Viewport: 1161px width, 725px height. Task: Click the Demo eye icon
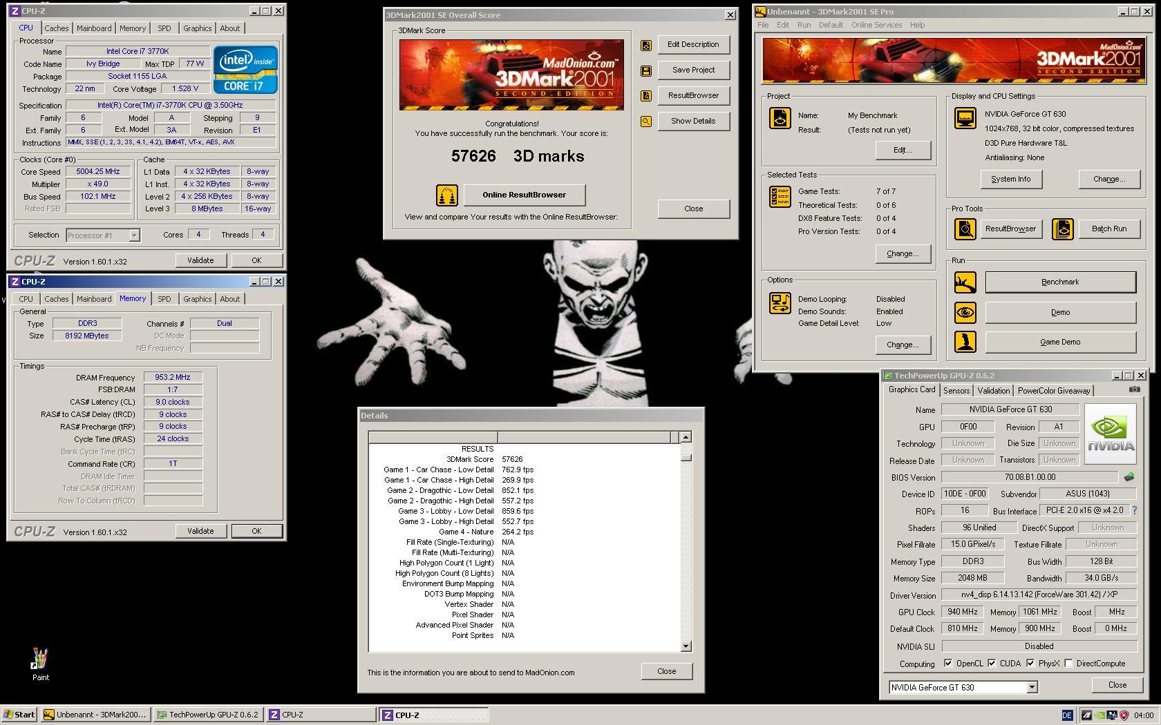click(965, 313)
